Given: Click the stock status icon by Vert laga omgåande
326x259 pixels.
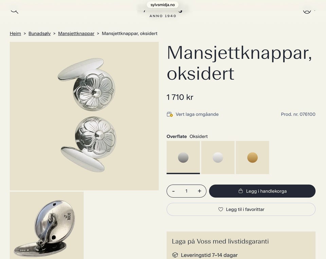Looking at the screenshot, I should point(170,114).
